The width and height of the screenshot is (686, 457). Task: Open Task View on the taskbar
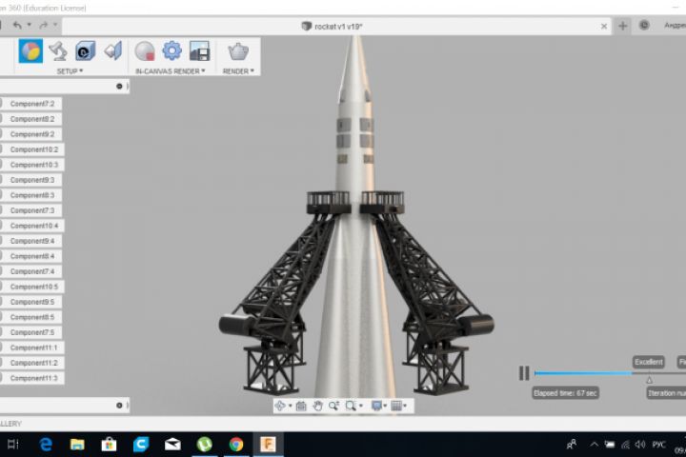click(13, 445)
